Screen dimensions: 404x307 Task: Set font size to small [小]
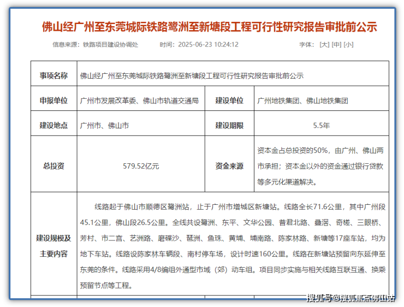point(348,45)
